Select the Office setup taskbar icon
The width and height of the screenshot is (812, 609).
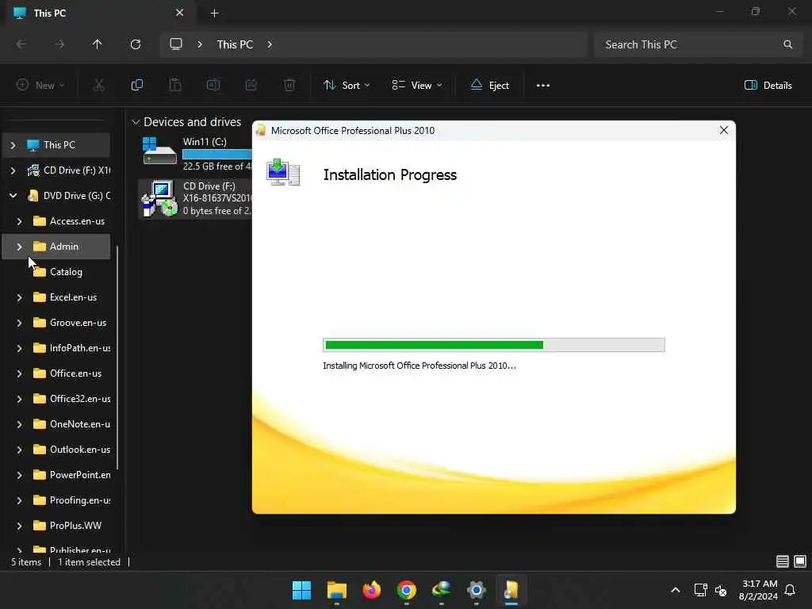point(511,590)
